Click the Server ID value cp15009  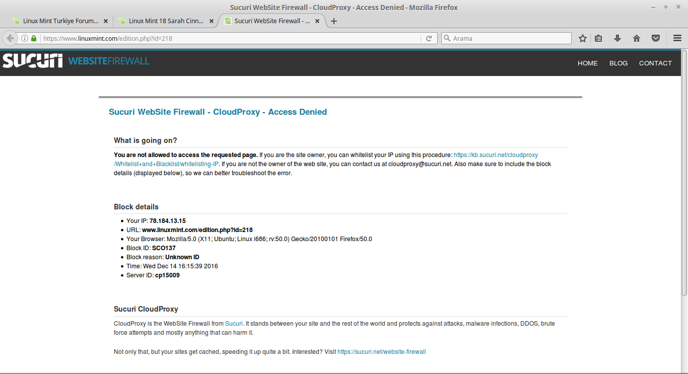pyautogui.click(x=167, y=275)
